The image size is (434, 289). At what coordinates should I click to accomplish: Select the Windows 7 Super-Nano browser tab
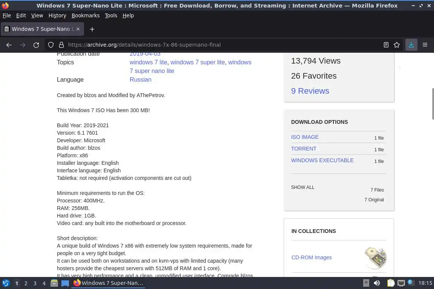point(42,29)
